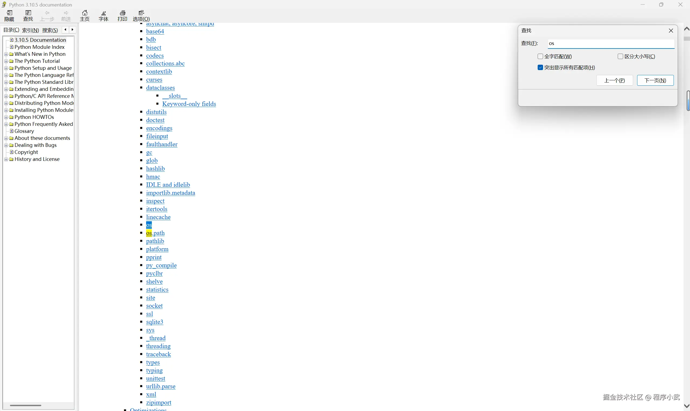Click the find text input field

pos(611,43)
